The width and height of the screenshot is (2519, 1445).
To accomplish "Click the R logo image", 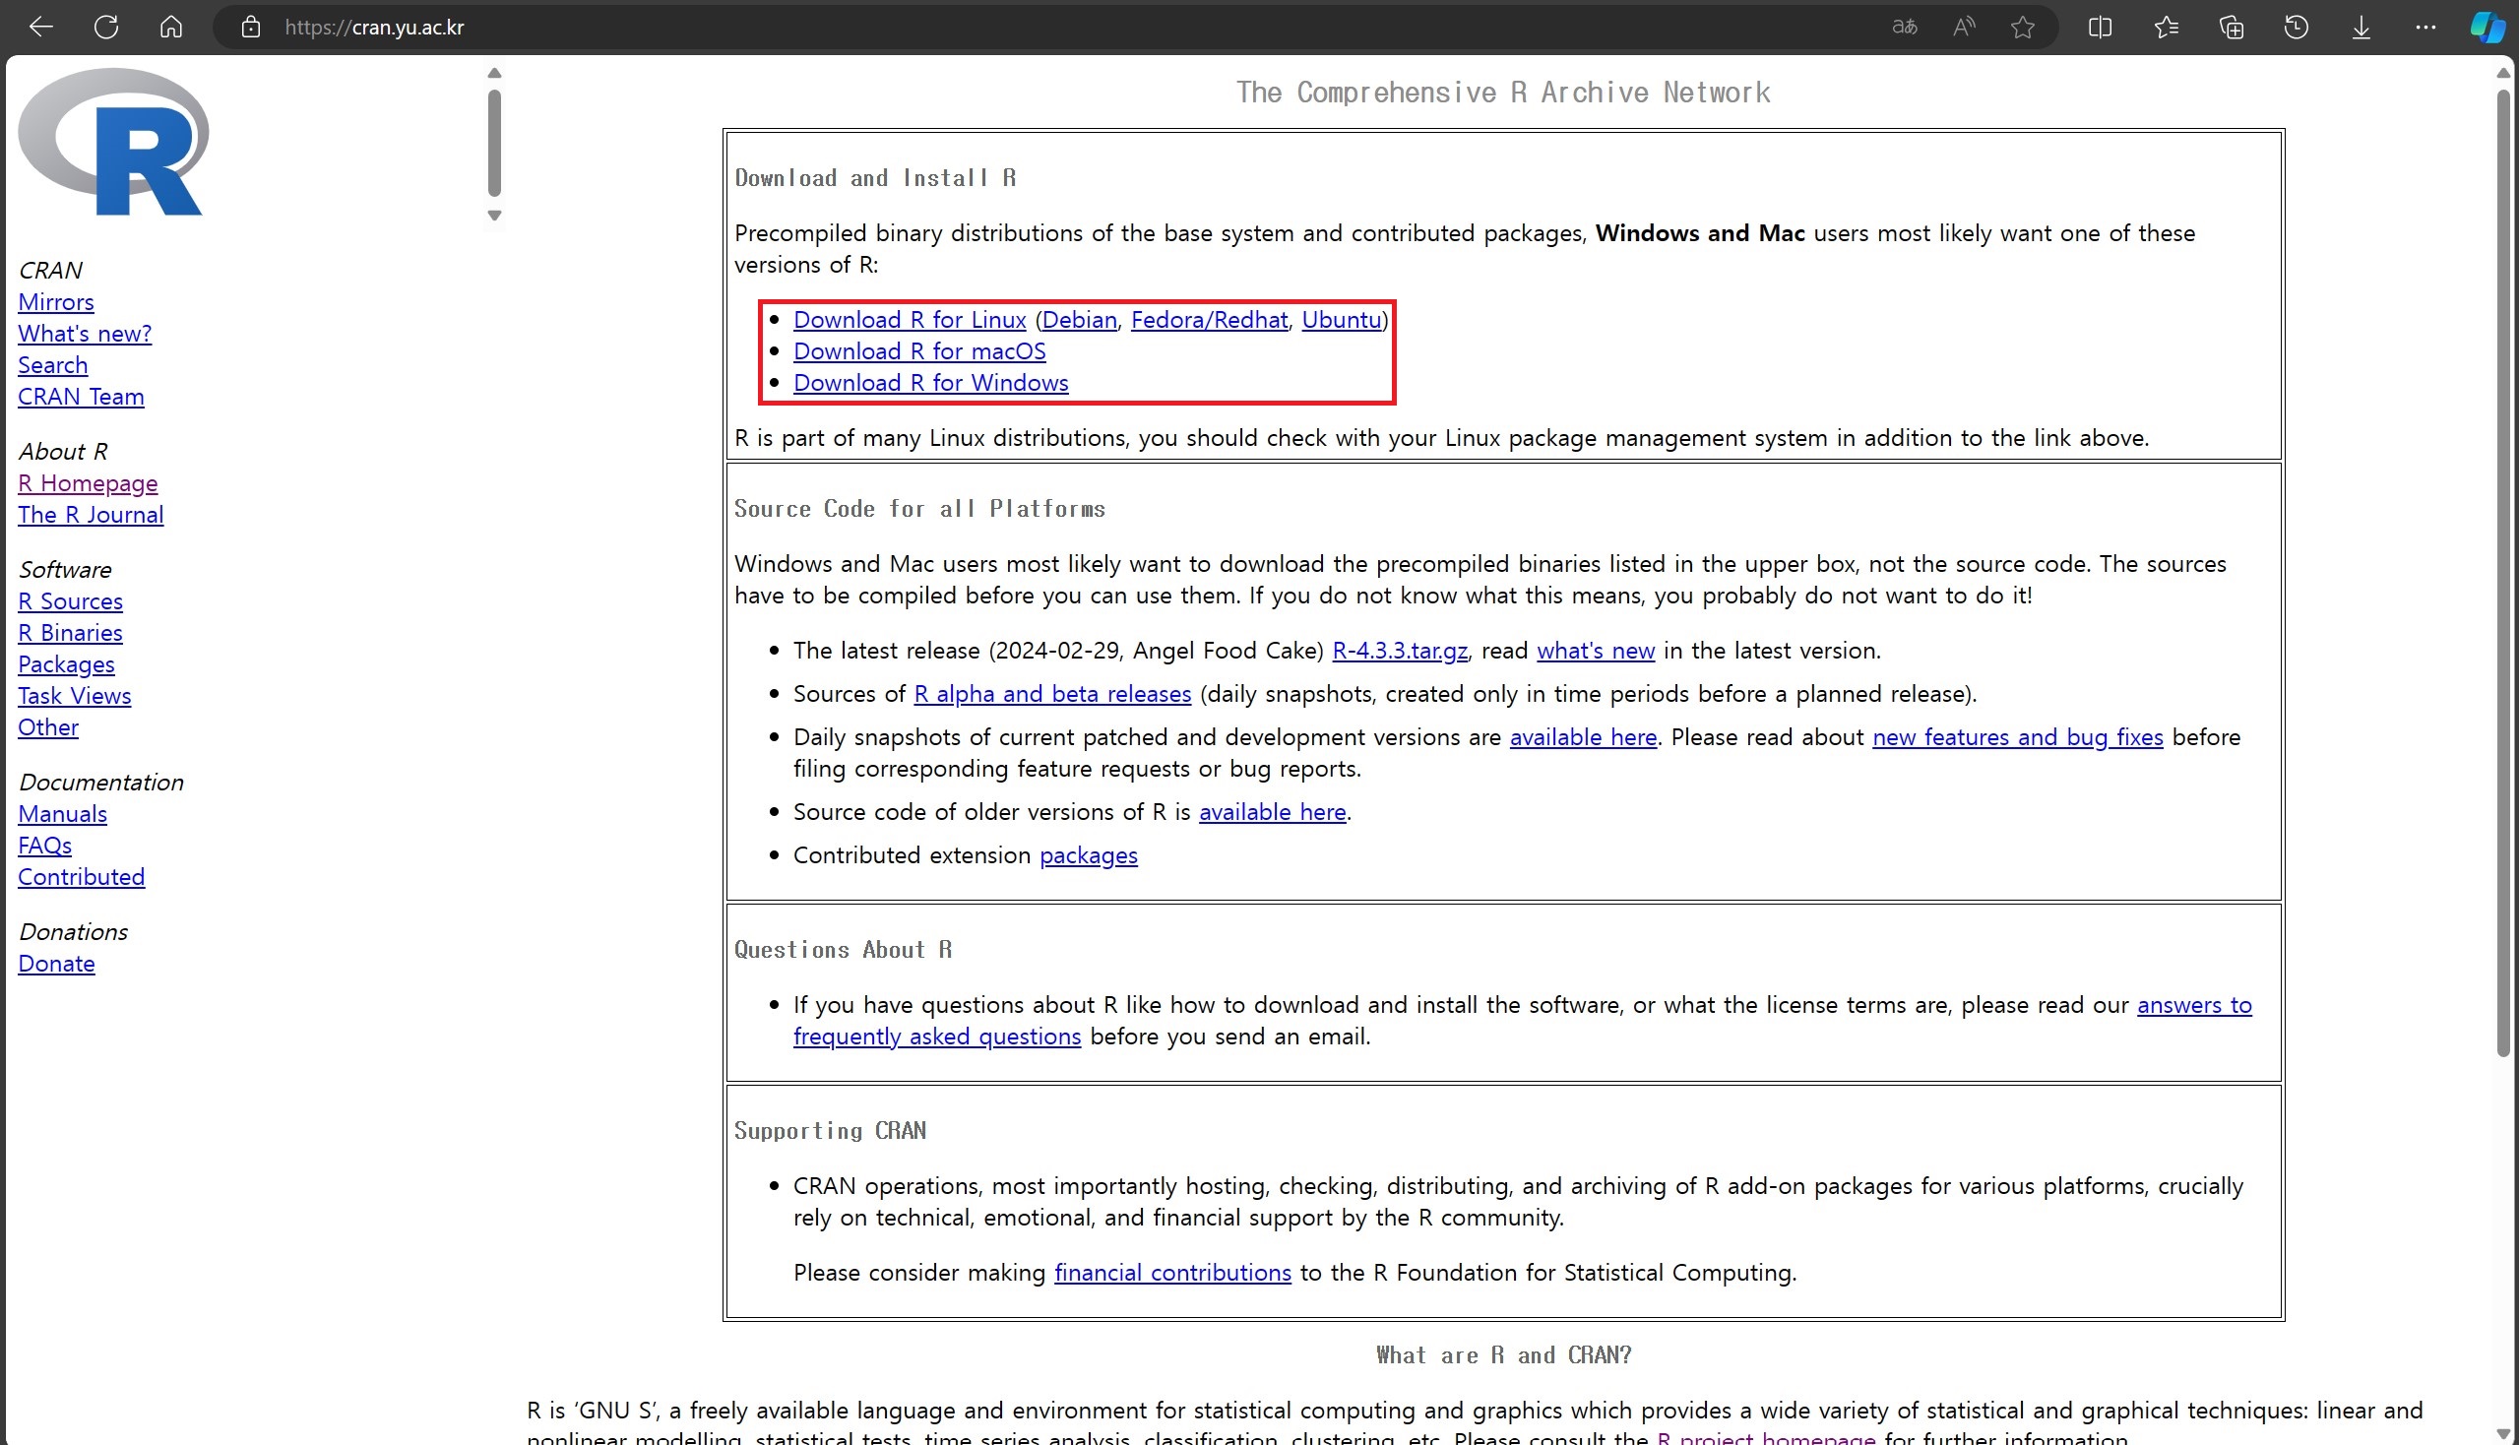I will tap(113, 142).
